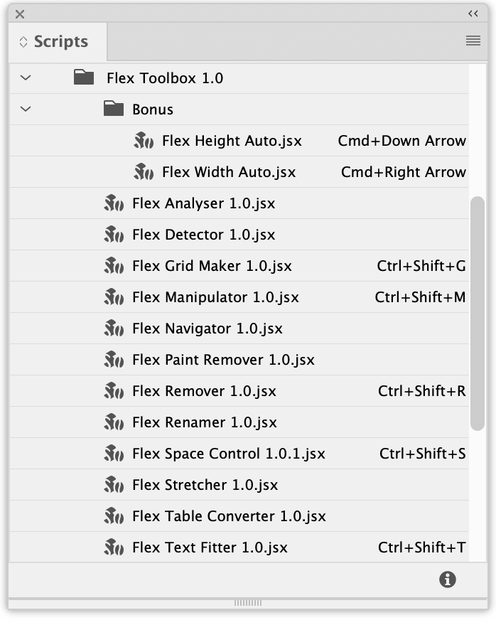Select Flex Manipulator 1.0.jsx script
Viewport: 496px width, 620px height.
(x=215, y=297)
